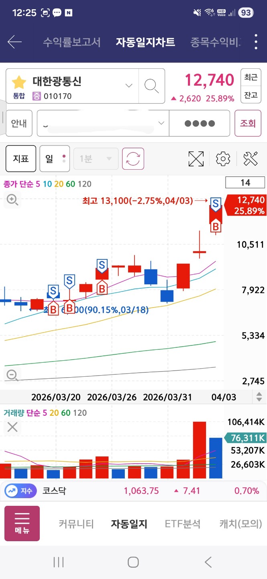Close the volume panel with X
Screen dimensions: 267x579
(x=12, y=427)
